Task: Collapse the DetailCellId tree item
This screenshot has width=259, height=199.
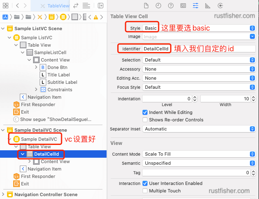Action: [23, 154]
